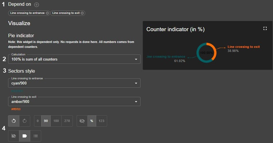This screenshot has width=273, height=143.
Task: Set the start angle to 0
Action: tap(38, 121)
